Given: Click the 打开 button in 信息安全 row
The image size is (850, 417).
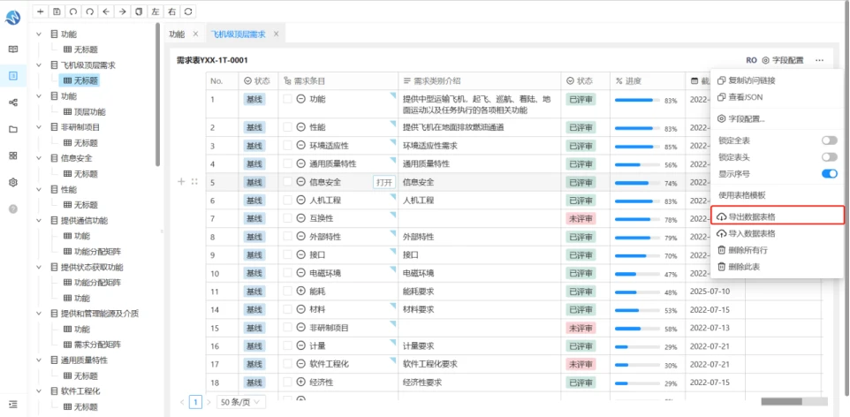Looking at the screenshot, I should point(383,182).
